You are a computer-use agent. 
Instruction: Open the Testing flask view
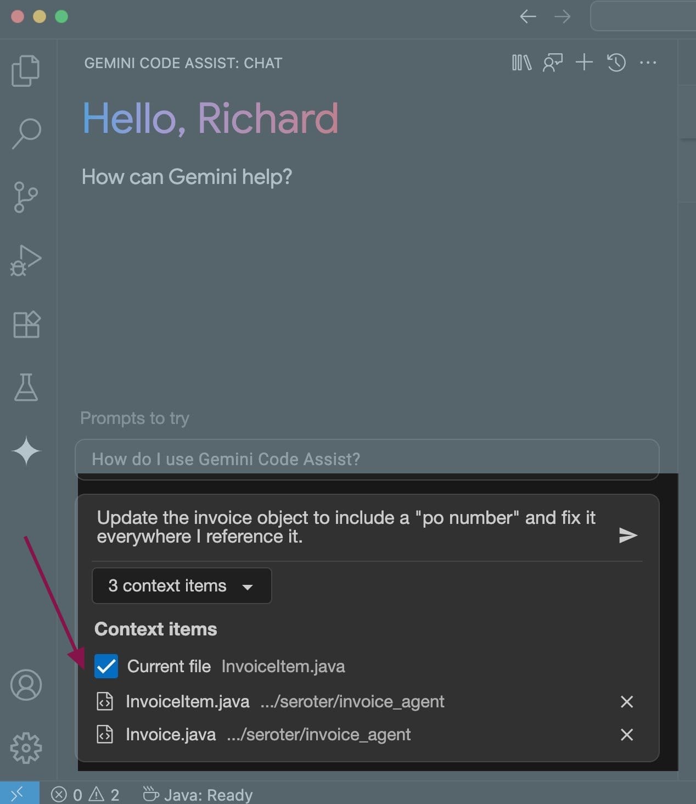click(x=26, y=387)
